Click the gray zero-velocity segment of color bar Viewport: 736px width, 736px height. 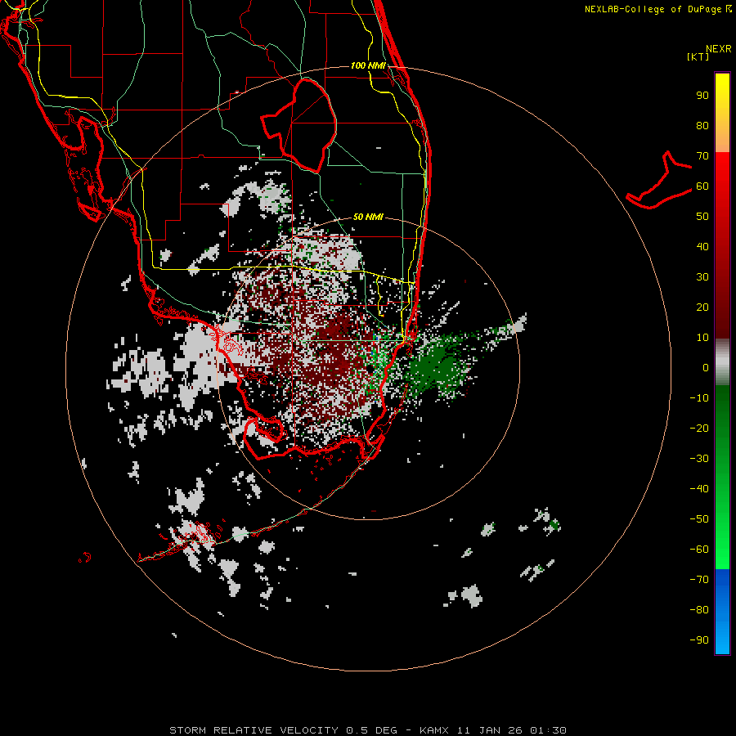722,362
